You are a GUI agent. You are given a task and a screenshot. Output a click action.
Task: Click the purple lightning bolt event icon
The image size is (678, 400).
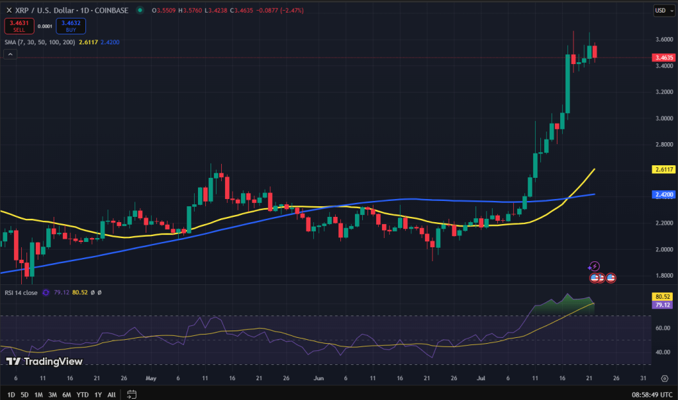(595, 266)
